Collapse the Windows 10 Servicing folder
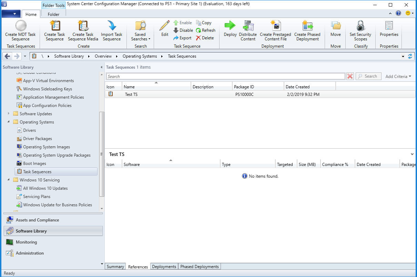The image size is (417, 277). pyautogui.click(x=9, y=180)
